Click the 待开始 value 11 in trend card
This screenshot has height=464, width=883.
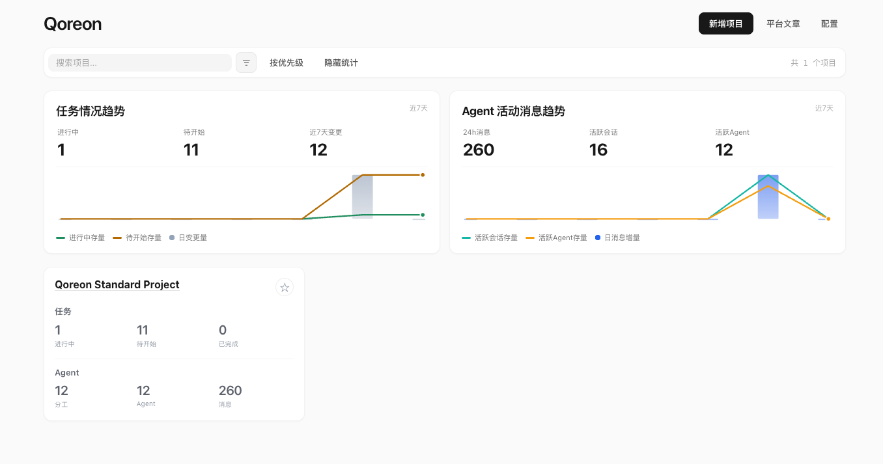tap(191, 150)
